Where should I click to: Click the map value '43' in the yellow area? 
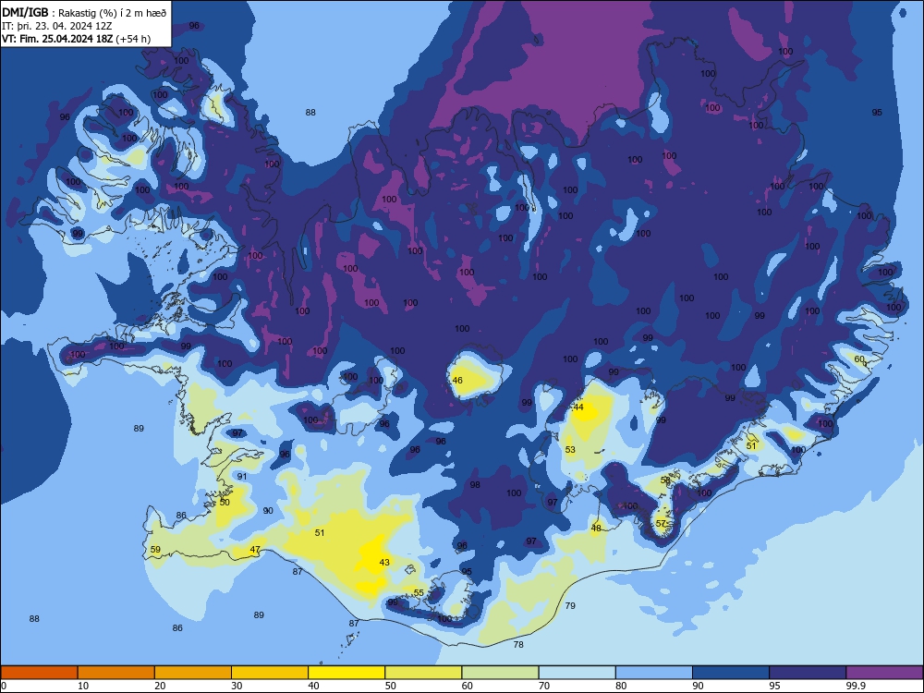click(x=384, y=562)
